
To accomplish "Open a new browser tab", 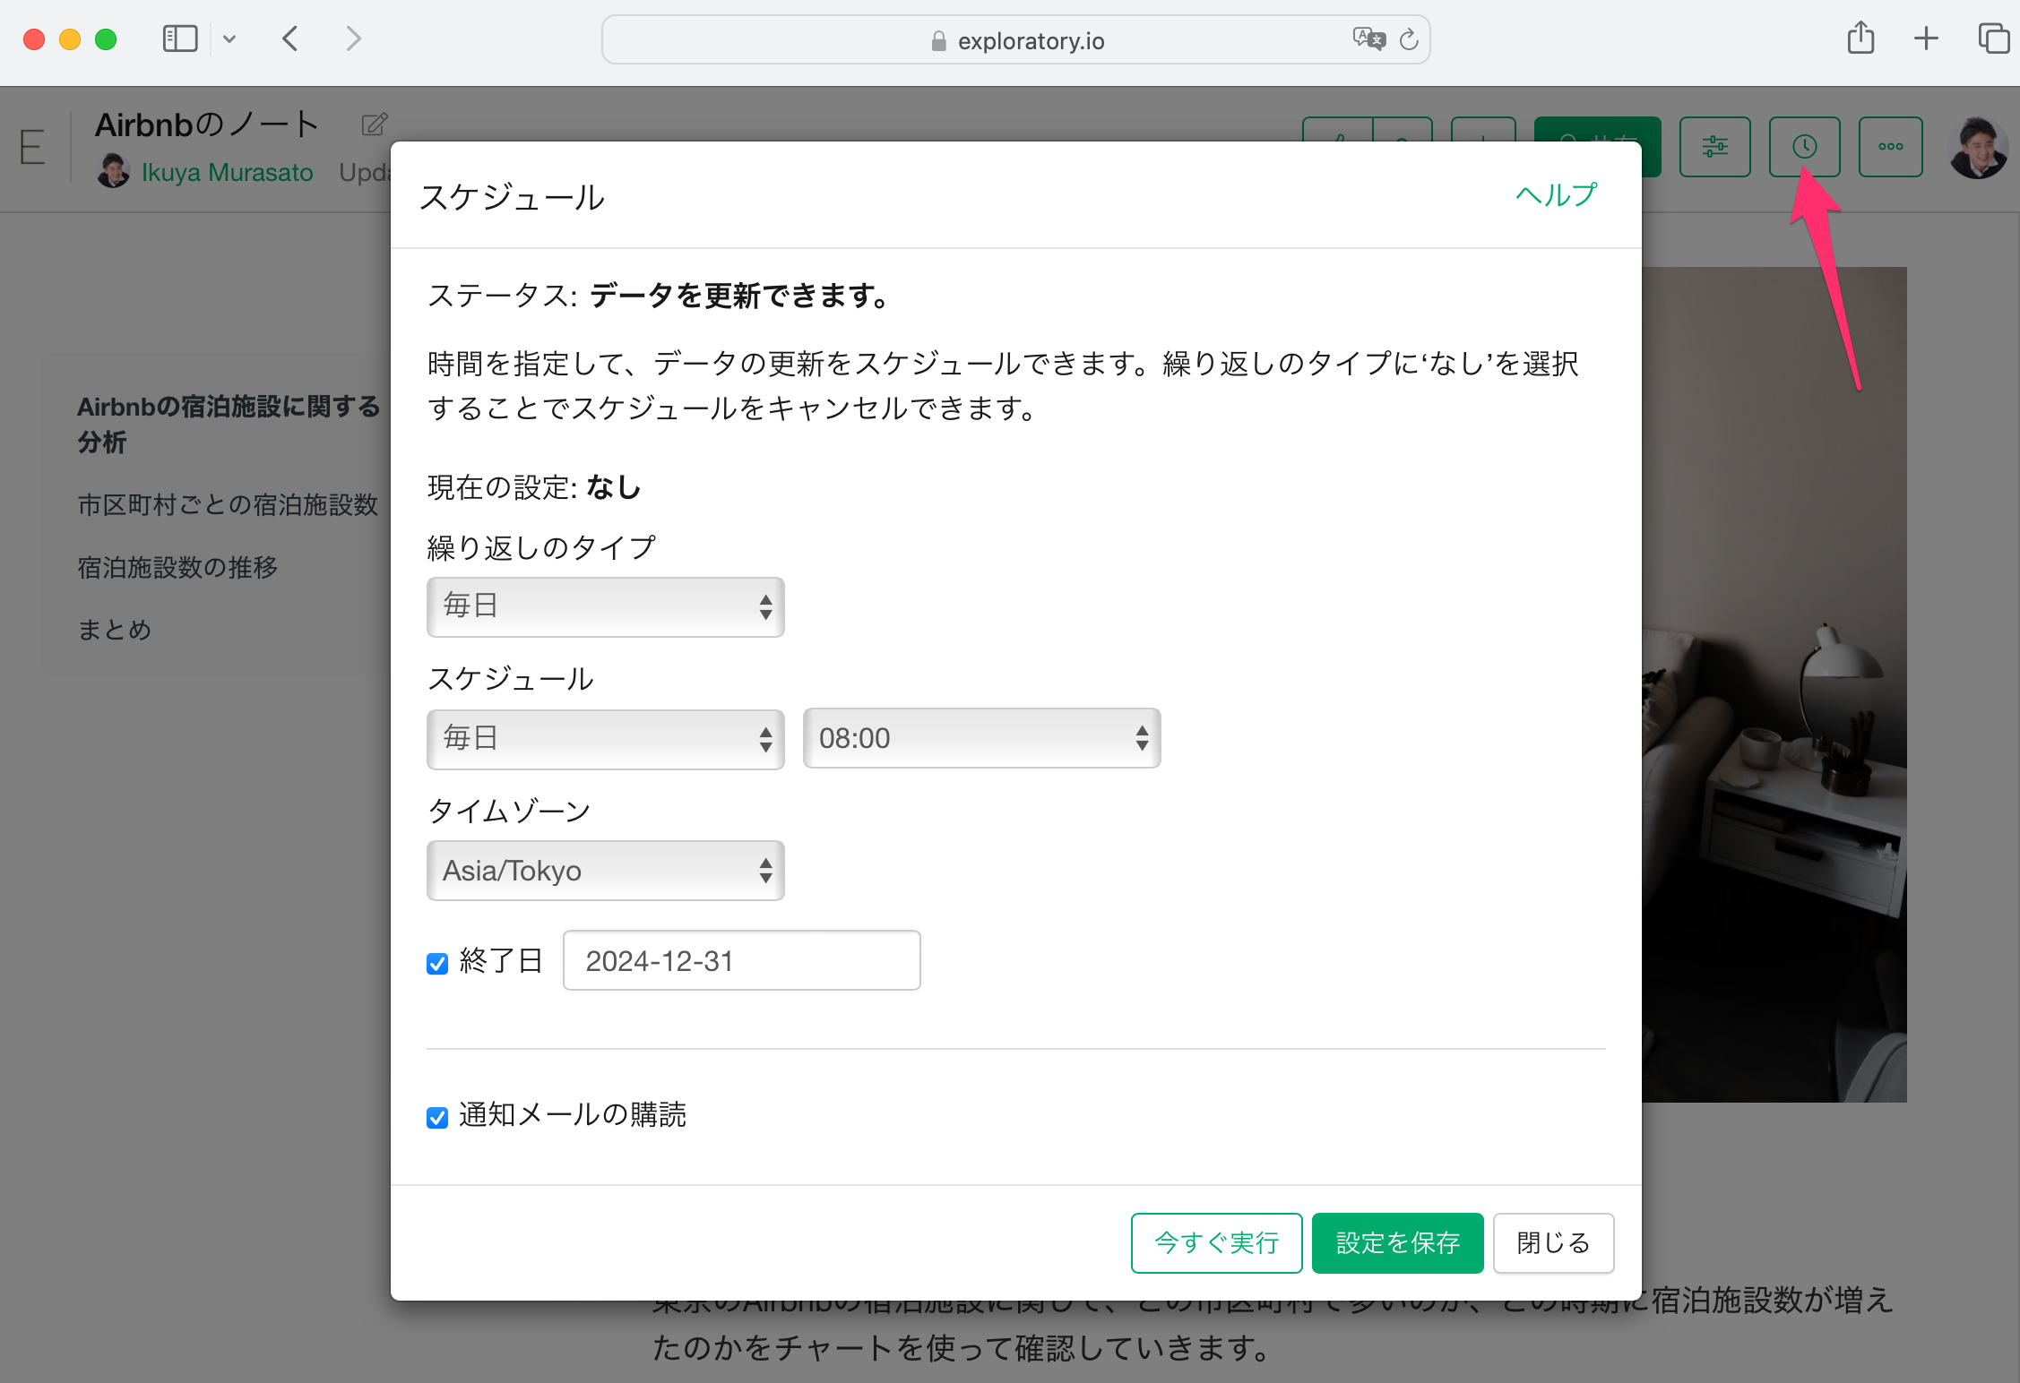I will click(1926, 39).
